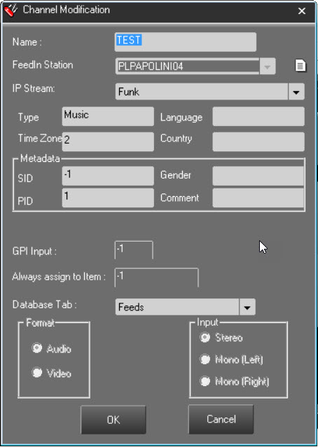The width and height of the screenshot is (318, 447).
Task: Click the Time Zone field
Action: pyautogui.click(x=108, y=142)
